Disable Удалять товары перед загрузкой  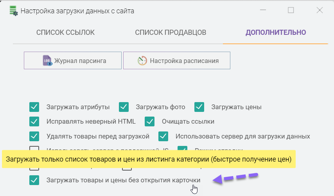[x=34, y=137]
